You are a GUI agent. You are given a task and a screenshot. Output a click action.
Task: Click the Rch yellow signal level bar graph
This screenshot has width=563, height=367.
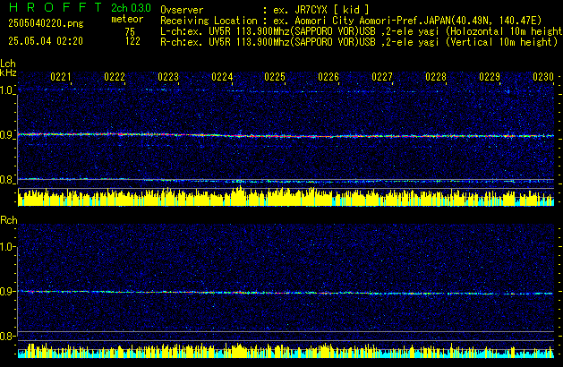tap(286, 351)
